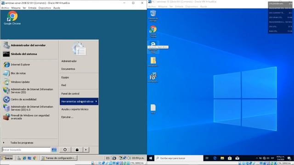Switch to Tareas de configuración taskbar button
Image resolution: width=294 pixels, height=165 pixels.
tap(59, 158)
